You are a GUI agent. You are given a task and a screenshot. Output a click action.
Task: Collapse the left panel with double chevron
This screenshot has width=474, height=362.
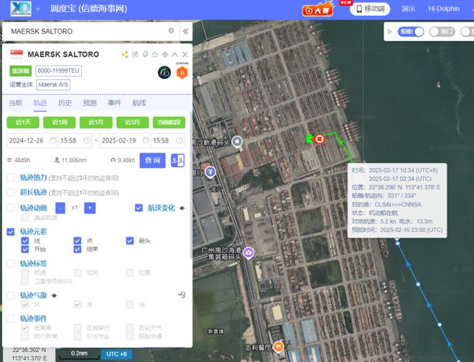(x=185, y=31)
